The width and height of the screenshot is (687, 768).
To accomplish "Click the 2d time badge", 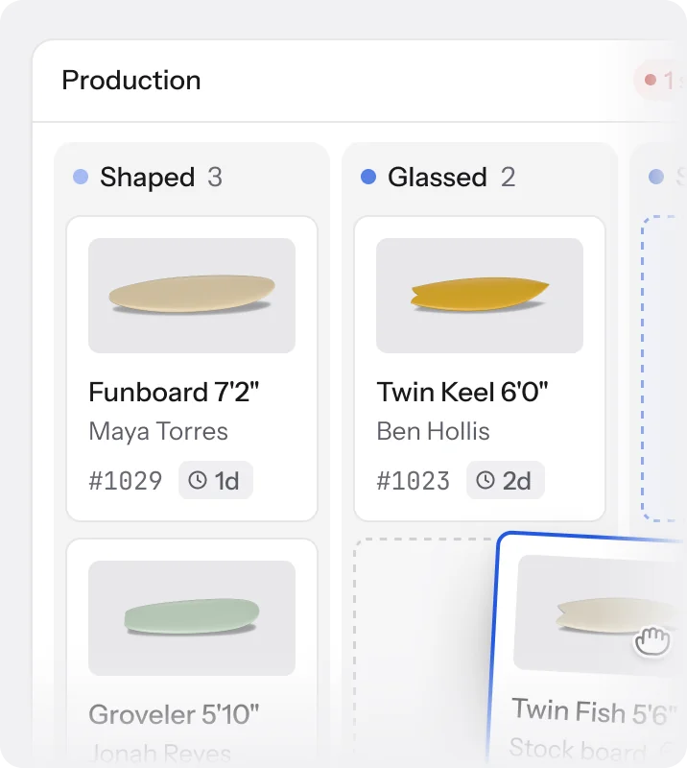I will tap(506, 480).
